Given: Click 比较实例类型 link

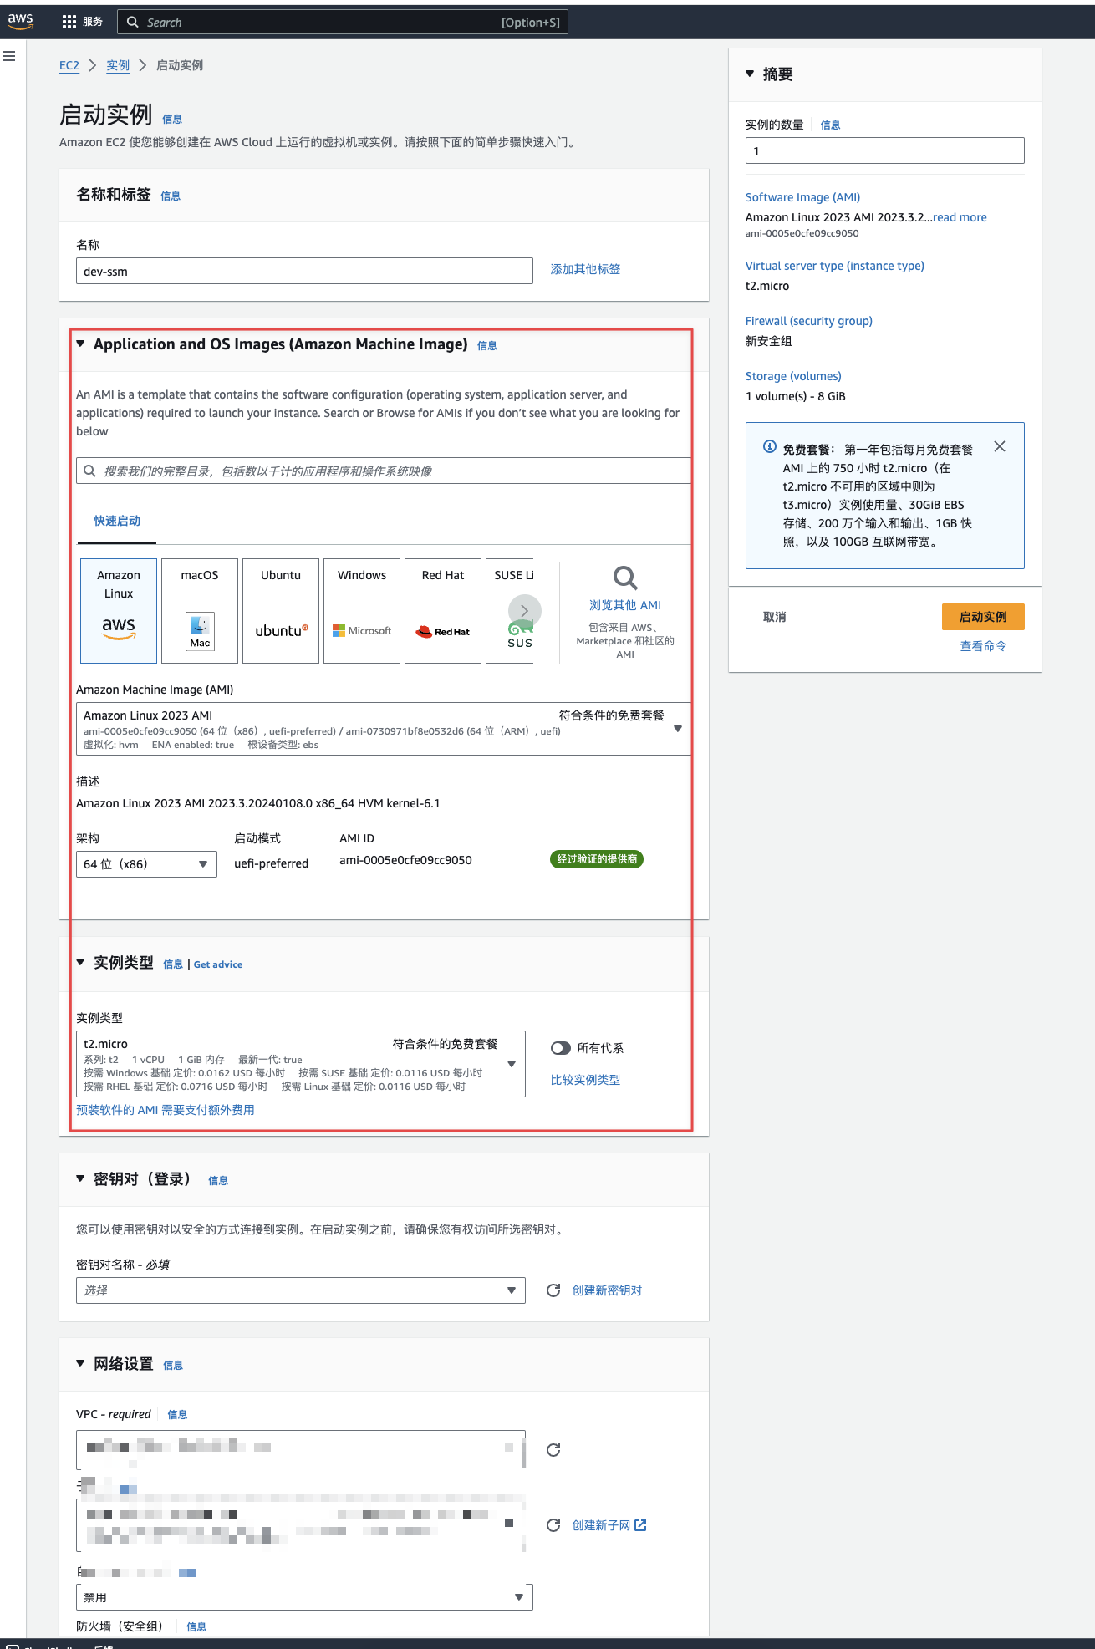Looking at the screenshot, I should (585, 1080).
